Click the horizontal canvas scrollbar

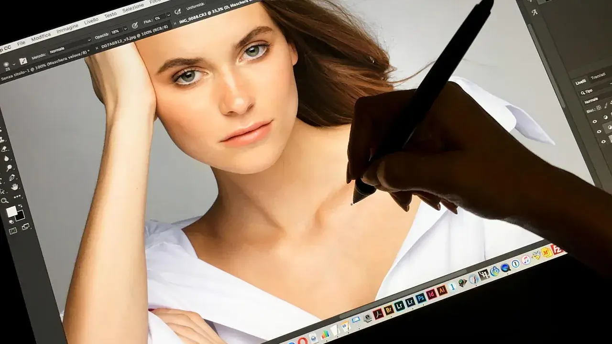(403, 293)
